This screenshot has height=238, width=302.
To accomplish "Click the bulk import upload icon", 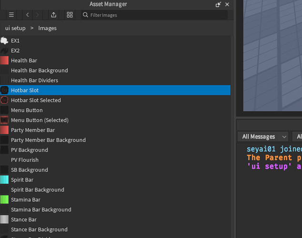I will 54,15.
